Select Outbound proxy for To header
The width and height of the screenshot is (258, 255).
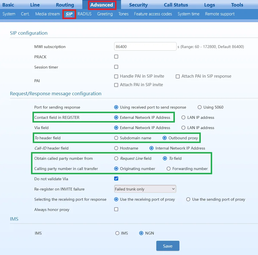click(x=165, y=138)
